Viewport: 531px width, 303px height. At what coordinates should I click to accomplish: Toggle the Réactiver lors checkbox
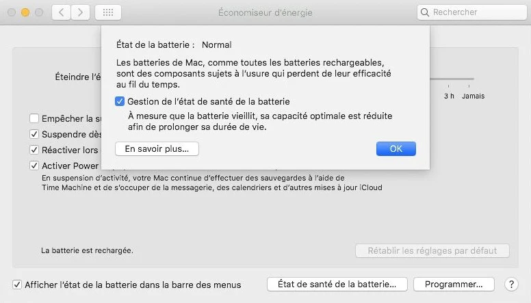34,150
